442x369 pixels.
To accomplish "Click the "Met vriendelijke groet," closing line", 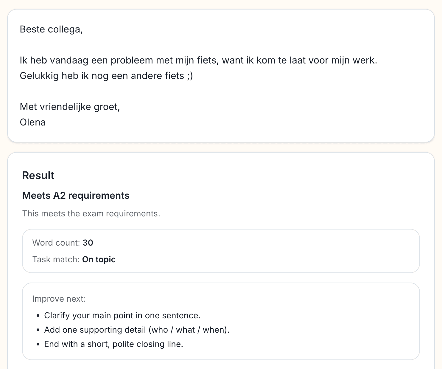I will tap(70, 106).
